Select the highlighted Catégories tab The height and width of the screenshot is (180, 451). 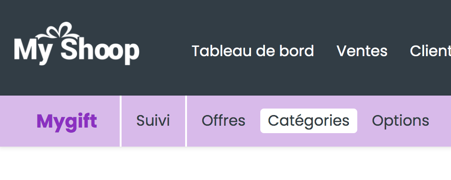[x=309, y=121]
